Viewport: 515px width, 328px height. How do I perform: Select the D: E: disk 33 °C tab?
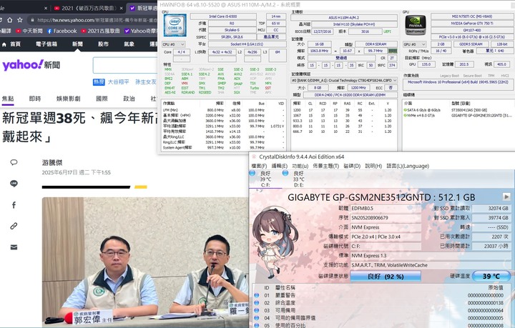[298, 179]
